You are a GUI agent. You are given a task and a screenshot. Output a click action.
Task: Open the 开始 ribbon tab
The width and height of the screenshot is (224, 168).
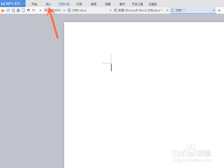click(x=34, y=4)
